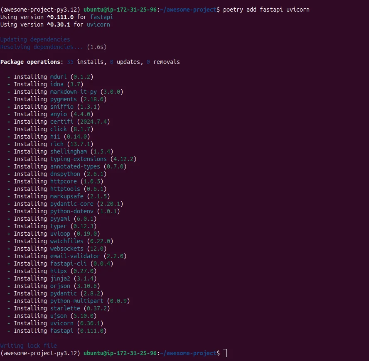
Task: Click the python-dotenv package name
Action: 72,211
